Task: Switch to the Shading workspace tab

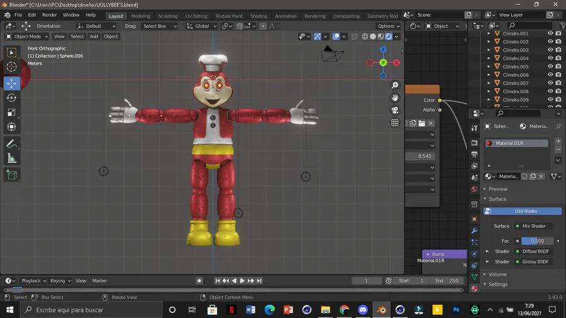Action: pos(258,16)
